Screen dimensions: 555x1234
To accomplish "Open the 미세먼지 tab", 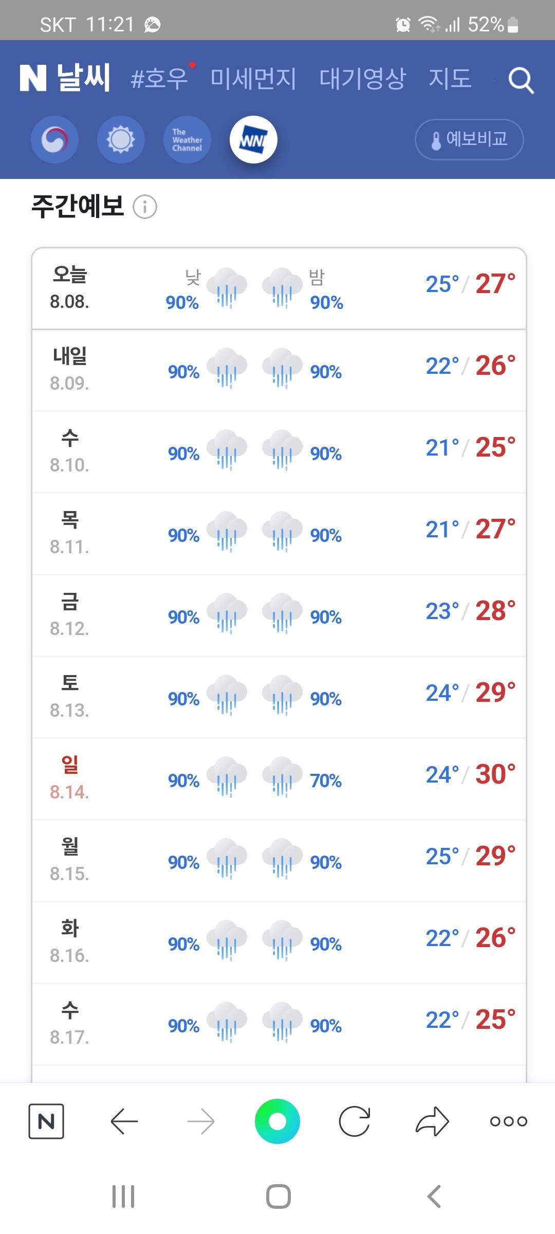I will coord(253,79).
